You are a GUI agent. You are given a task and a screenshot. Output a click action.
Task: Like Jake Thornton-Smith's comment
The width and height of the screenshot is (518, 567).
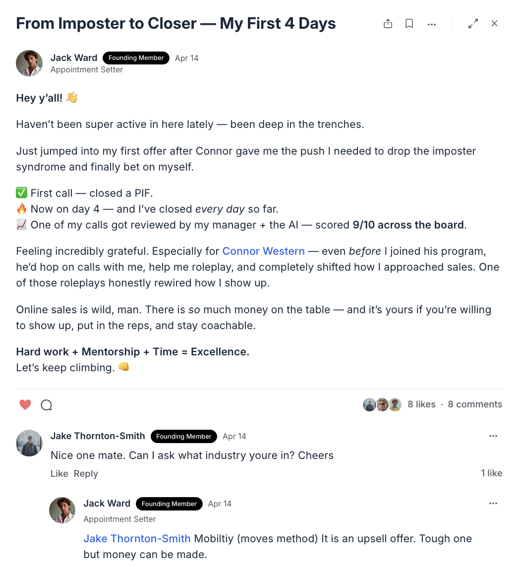59,473
